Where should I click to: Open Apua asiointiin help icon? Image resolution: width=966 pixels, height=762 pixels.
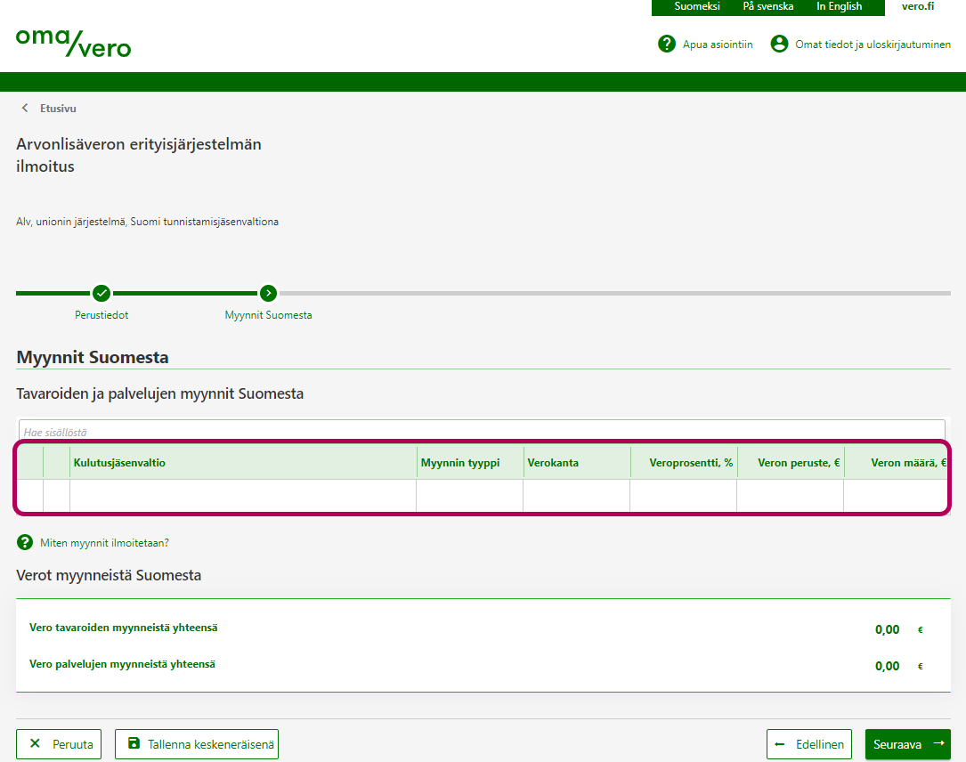point(667,44)
